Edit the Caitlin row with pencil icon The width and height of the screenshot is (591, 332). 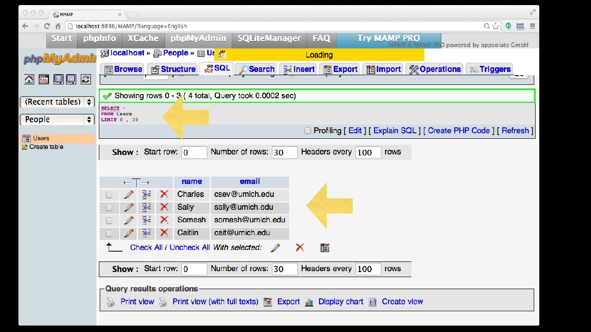(129, 233)
